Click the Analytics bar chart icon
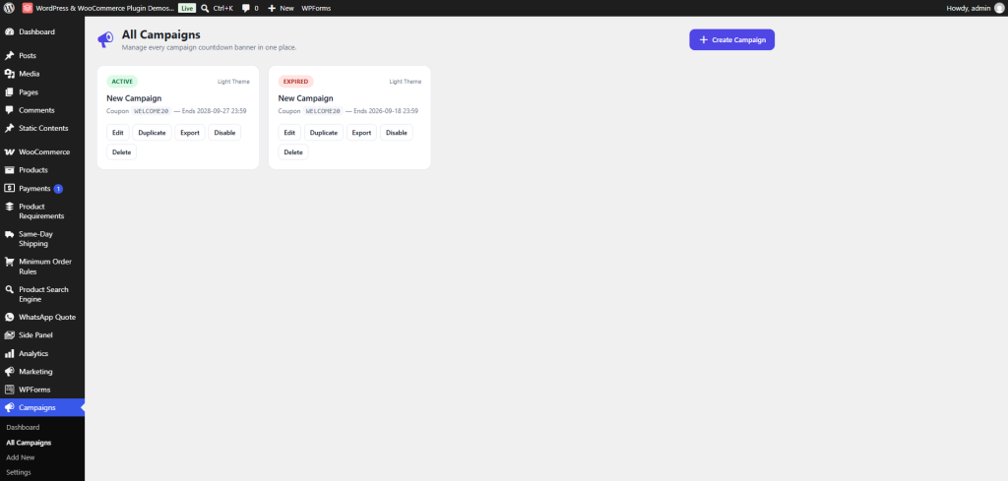The image size is (1008, 481). 9,353
